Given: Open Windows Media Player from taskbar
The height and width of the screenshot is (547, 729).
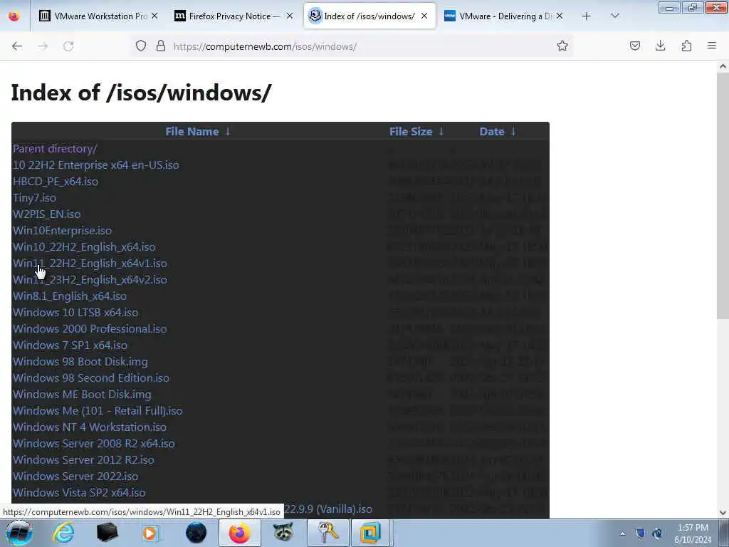Looking at the screenshot, I should point(151,533).
